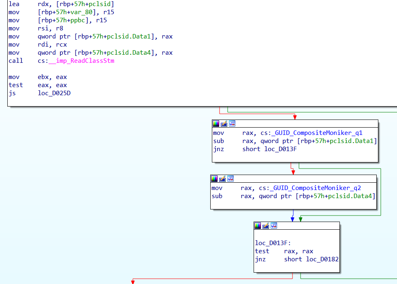397x284 pixels.
Task: Pick a node color for GUID_CompositeMoniker_q2 block
Action: point(214,178)
